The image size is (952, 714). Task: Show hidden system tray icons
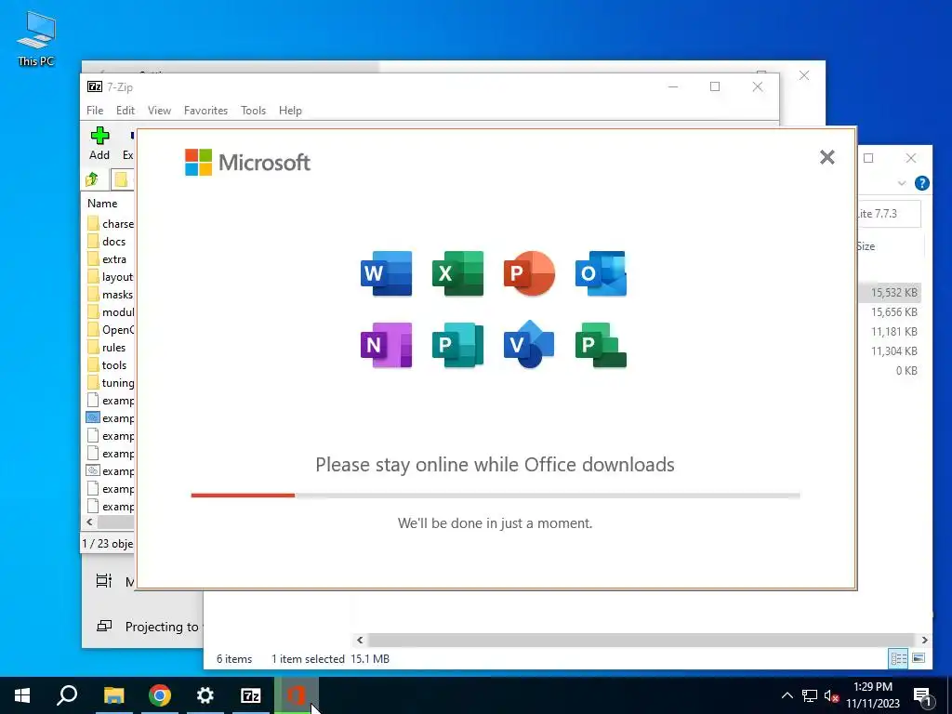pos(787,695)
